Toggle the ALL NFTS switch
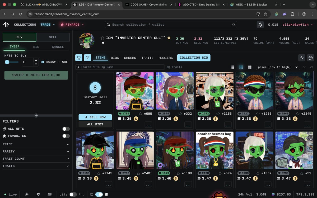 (66, 129)
